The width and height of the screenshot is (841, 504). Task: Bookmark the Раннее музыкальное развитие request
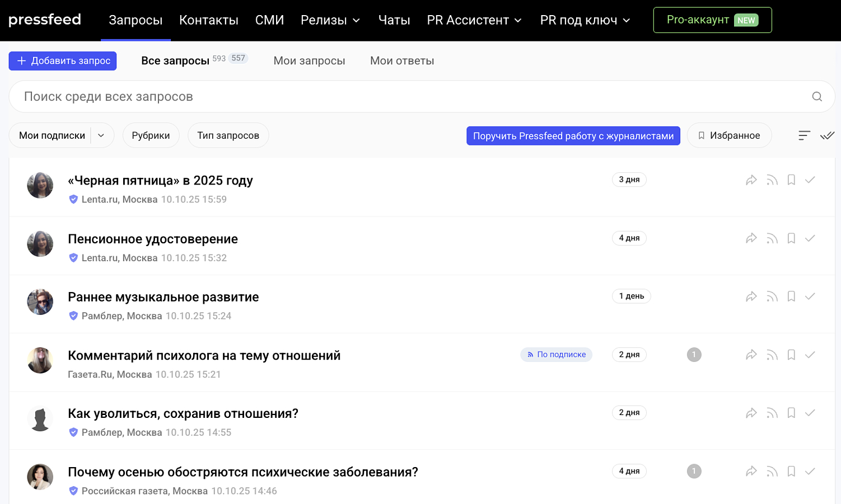pos(791,296)
